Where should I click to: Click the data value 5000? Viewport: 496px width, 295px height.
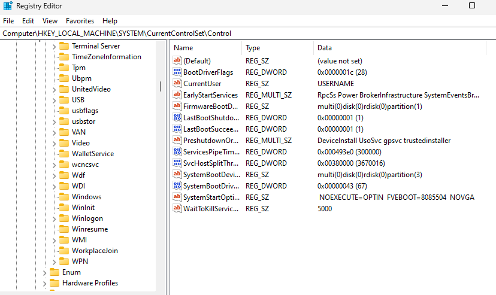pos(325,209)
